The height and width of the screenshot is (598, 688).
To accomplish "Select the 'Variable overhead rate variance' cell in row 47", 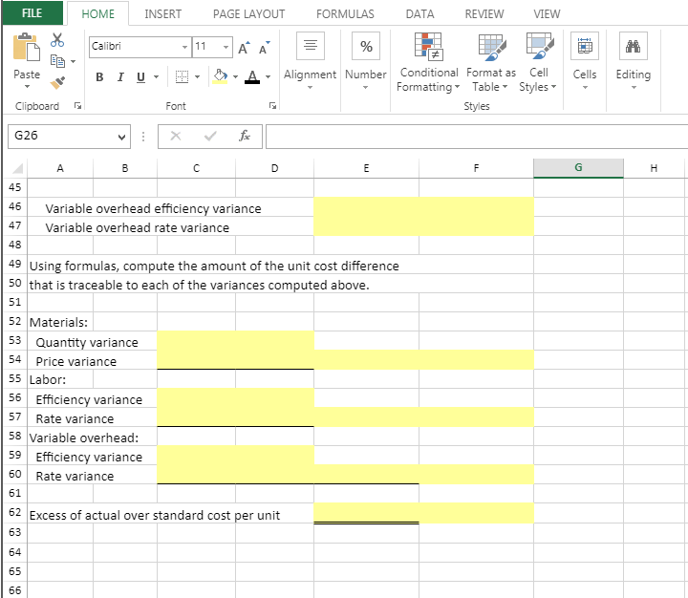I will pyautogui.click(x=138, y=227).
